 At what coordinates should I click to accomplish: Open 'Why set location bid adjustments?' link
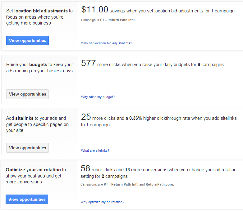107,43
